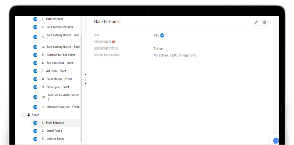Click the pin icon beside South
Image resolution: width=294 pixels, height=145 pixels.
29,115
